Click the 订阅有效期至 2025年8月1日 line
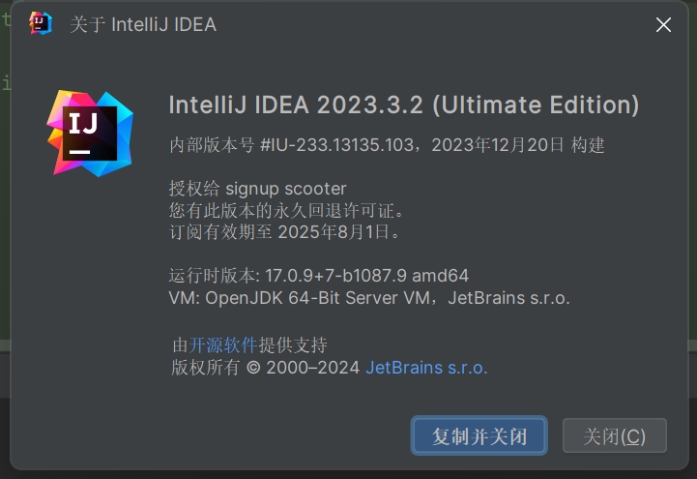Screen dimensions: 697x479 (x=284, y=232)
